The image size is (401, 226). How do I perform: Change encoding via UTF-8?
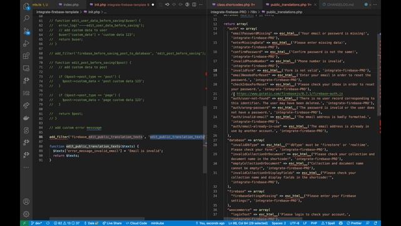[x=294, y=223]
